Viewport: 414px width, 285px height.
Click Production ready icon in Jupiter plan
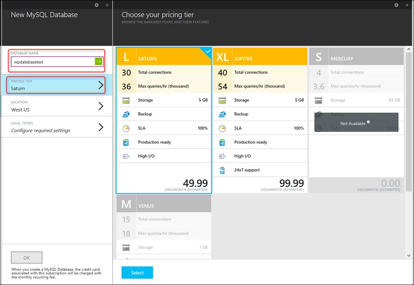coord(222,142)
